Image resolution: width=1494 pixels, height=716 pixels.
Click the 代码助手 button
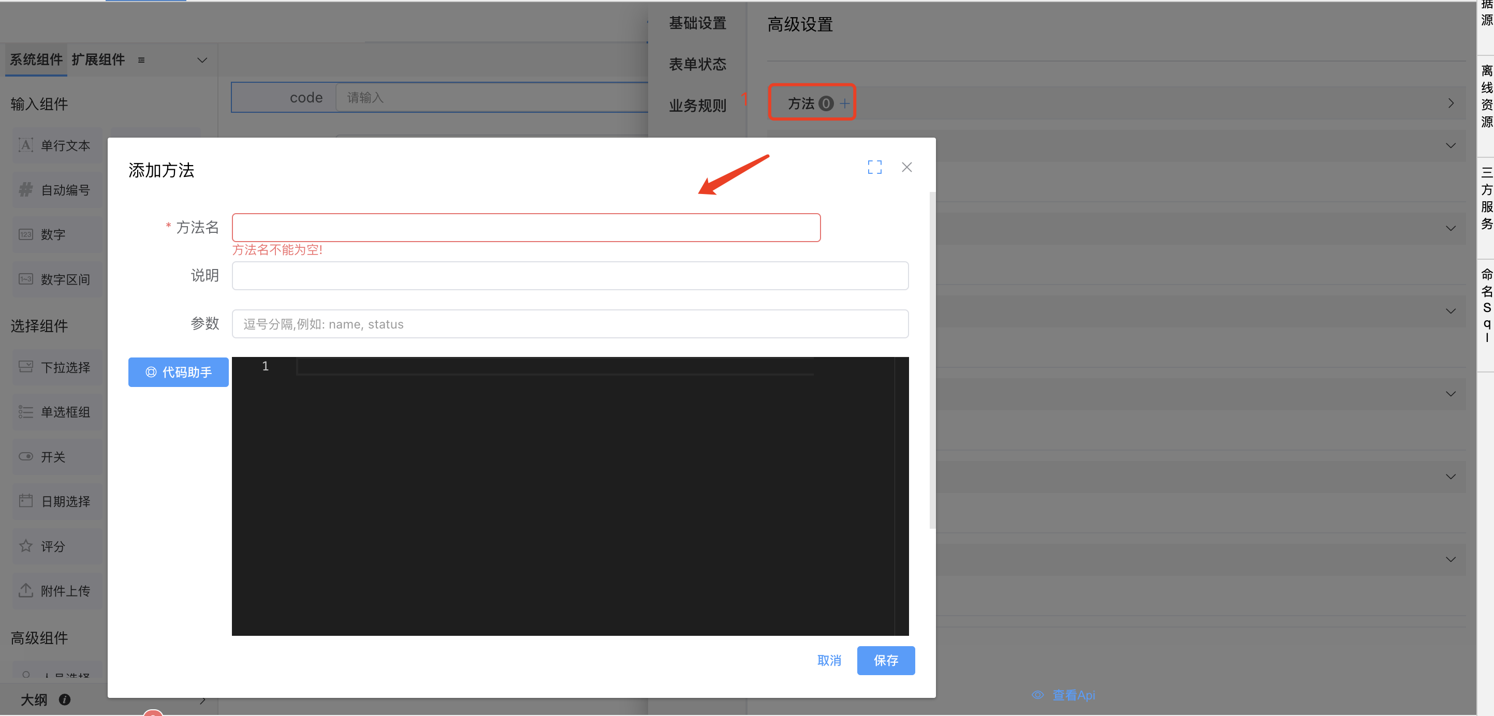[178, 372]
